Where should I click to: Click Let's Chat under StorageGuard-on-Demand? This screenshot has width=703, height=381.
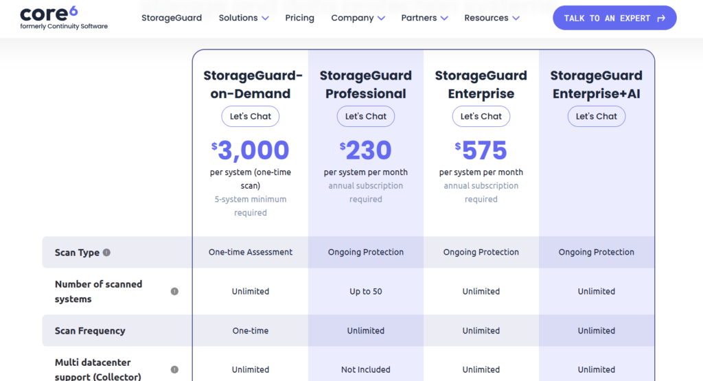coord(250,116)
